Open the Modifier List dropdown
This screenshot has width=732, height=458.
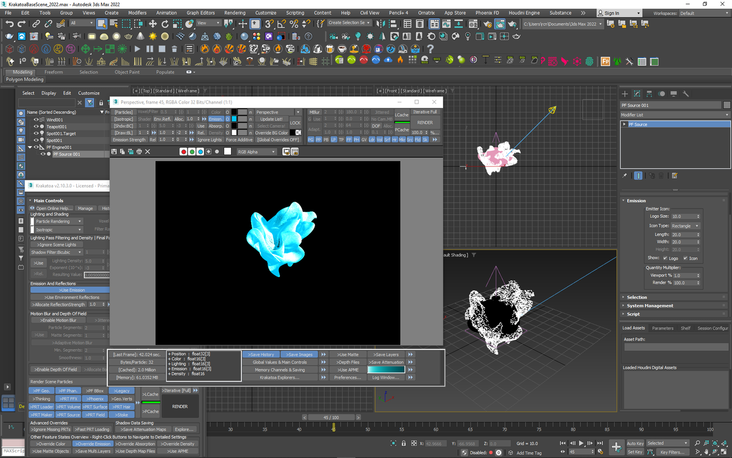675,115
